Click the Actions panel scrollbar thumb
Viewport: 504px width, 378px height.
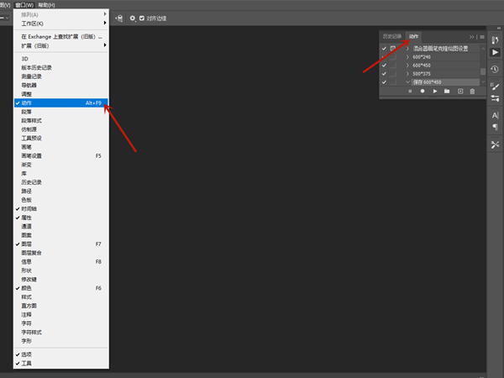pos(483,71)
